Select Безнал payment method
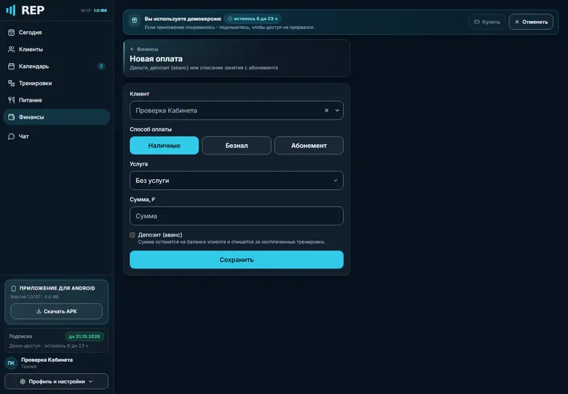This screenshot has height=394, width=568. 237,146
